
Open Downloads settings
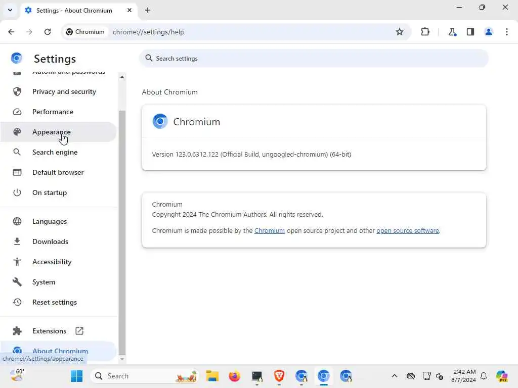point(58,241)
